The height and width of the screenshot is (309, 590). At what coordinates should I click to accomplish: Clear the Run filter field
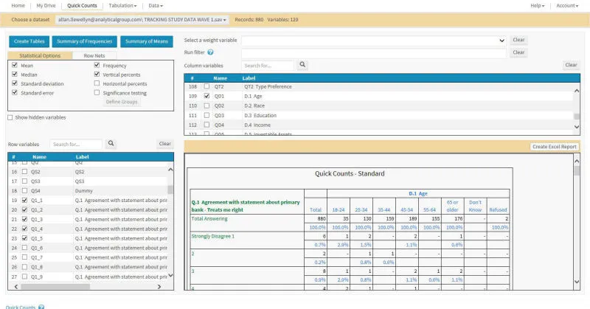point(518,52)
